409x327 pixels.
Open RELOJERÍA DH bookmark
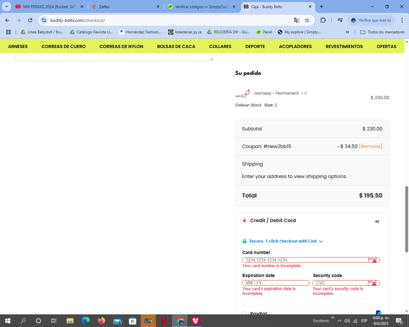[x=228, y=32]
